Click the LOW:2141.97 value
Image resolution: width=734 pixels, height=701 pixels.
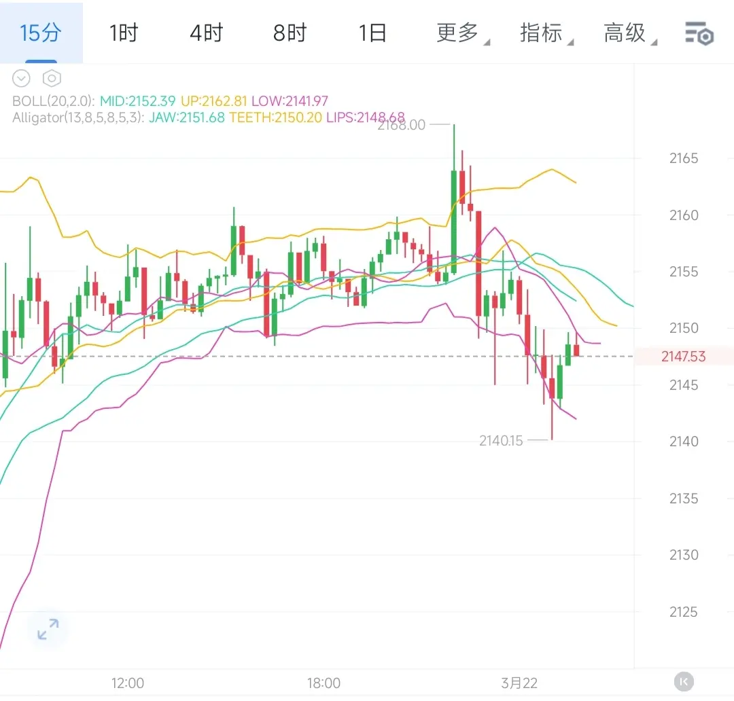(290, 101)
